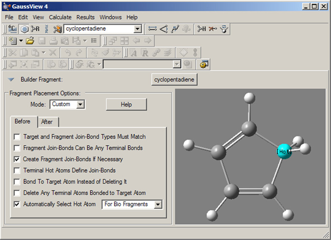Select the R-Group Fragment tool
The height and width of the screenshot is (240, 331).
[35, 29]
